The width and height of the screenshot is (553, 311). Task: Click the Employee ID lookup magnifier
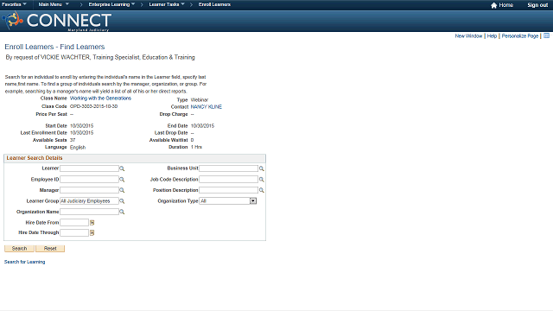pyautogui.click(x=122, y=180)
